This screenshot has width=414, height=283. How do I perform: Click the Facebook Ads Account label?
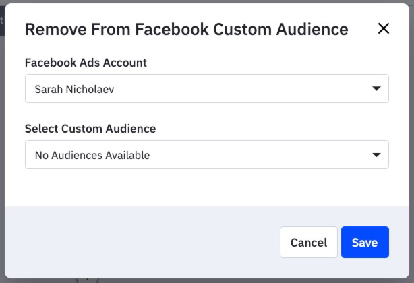[86, 63]
